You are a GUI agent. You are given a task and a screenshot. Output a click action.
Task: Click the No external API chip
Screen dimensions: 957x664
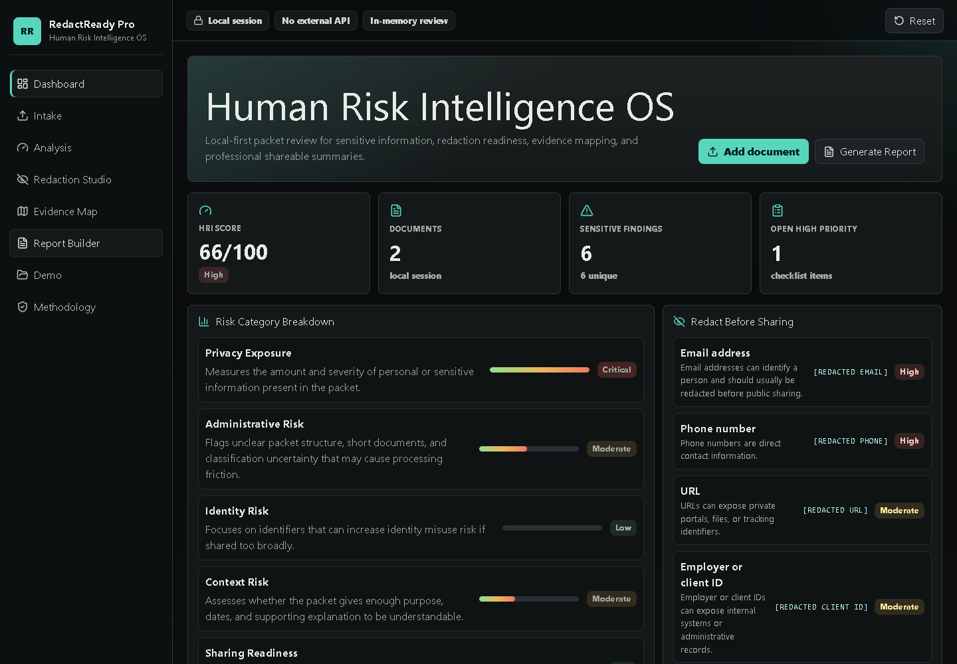[x=316, y=21]
